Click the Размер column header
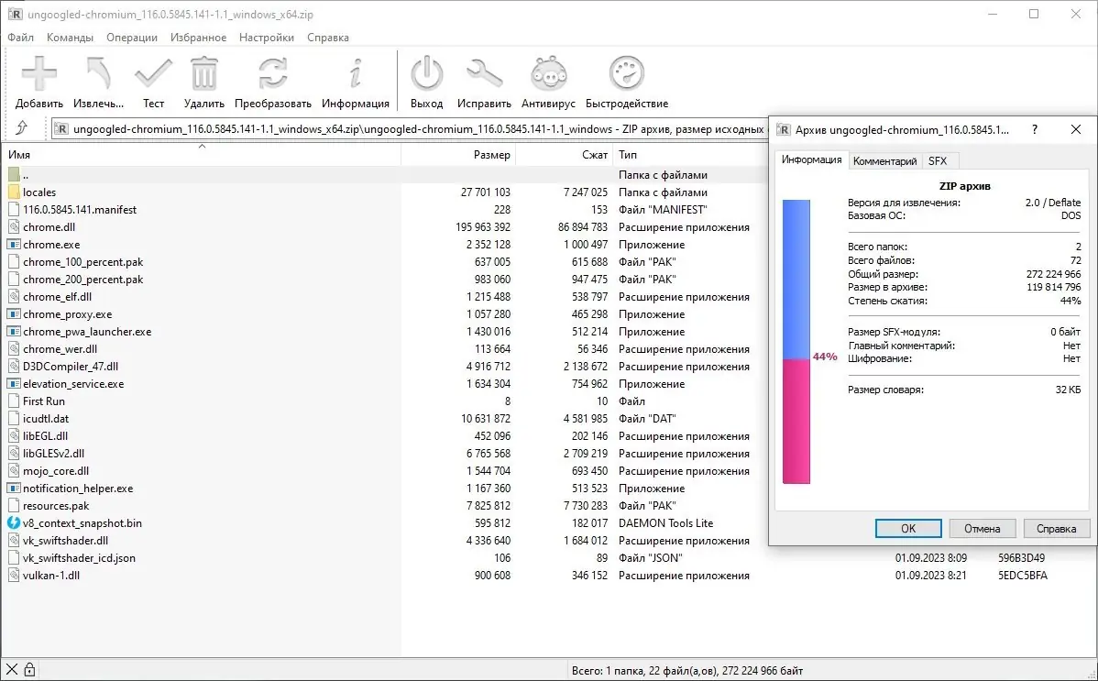 pyautogui.click(x=495, y=155)
